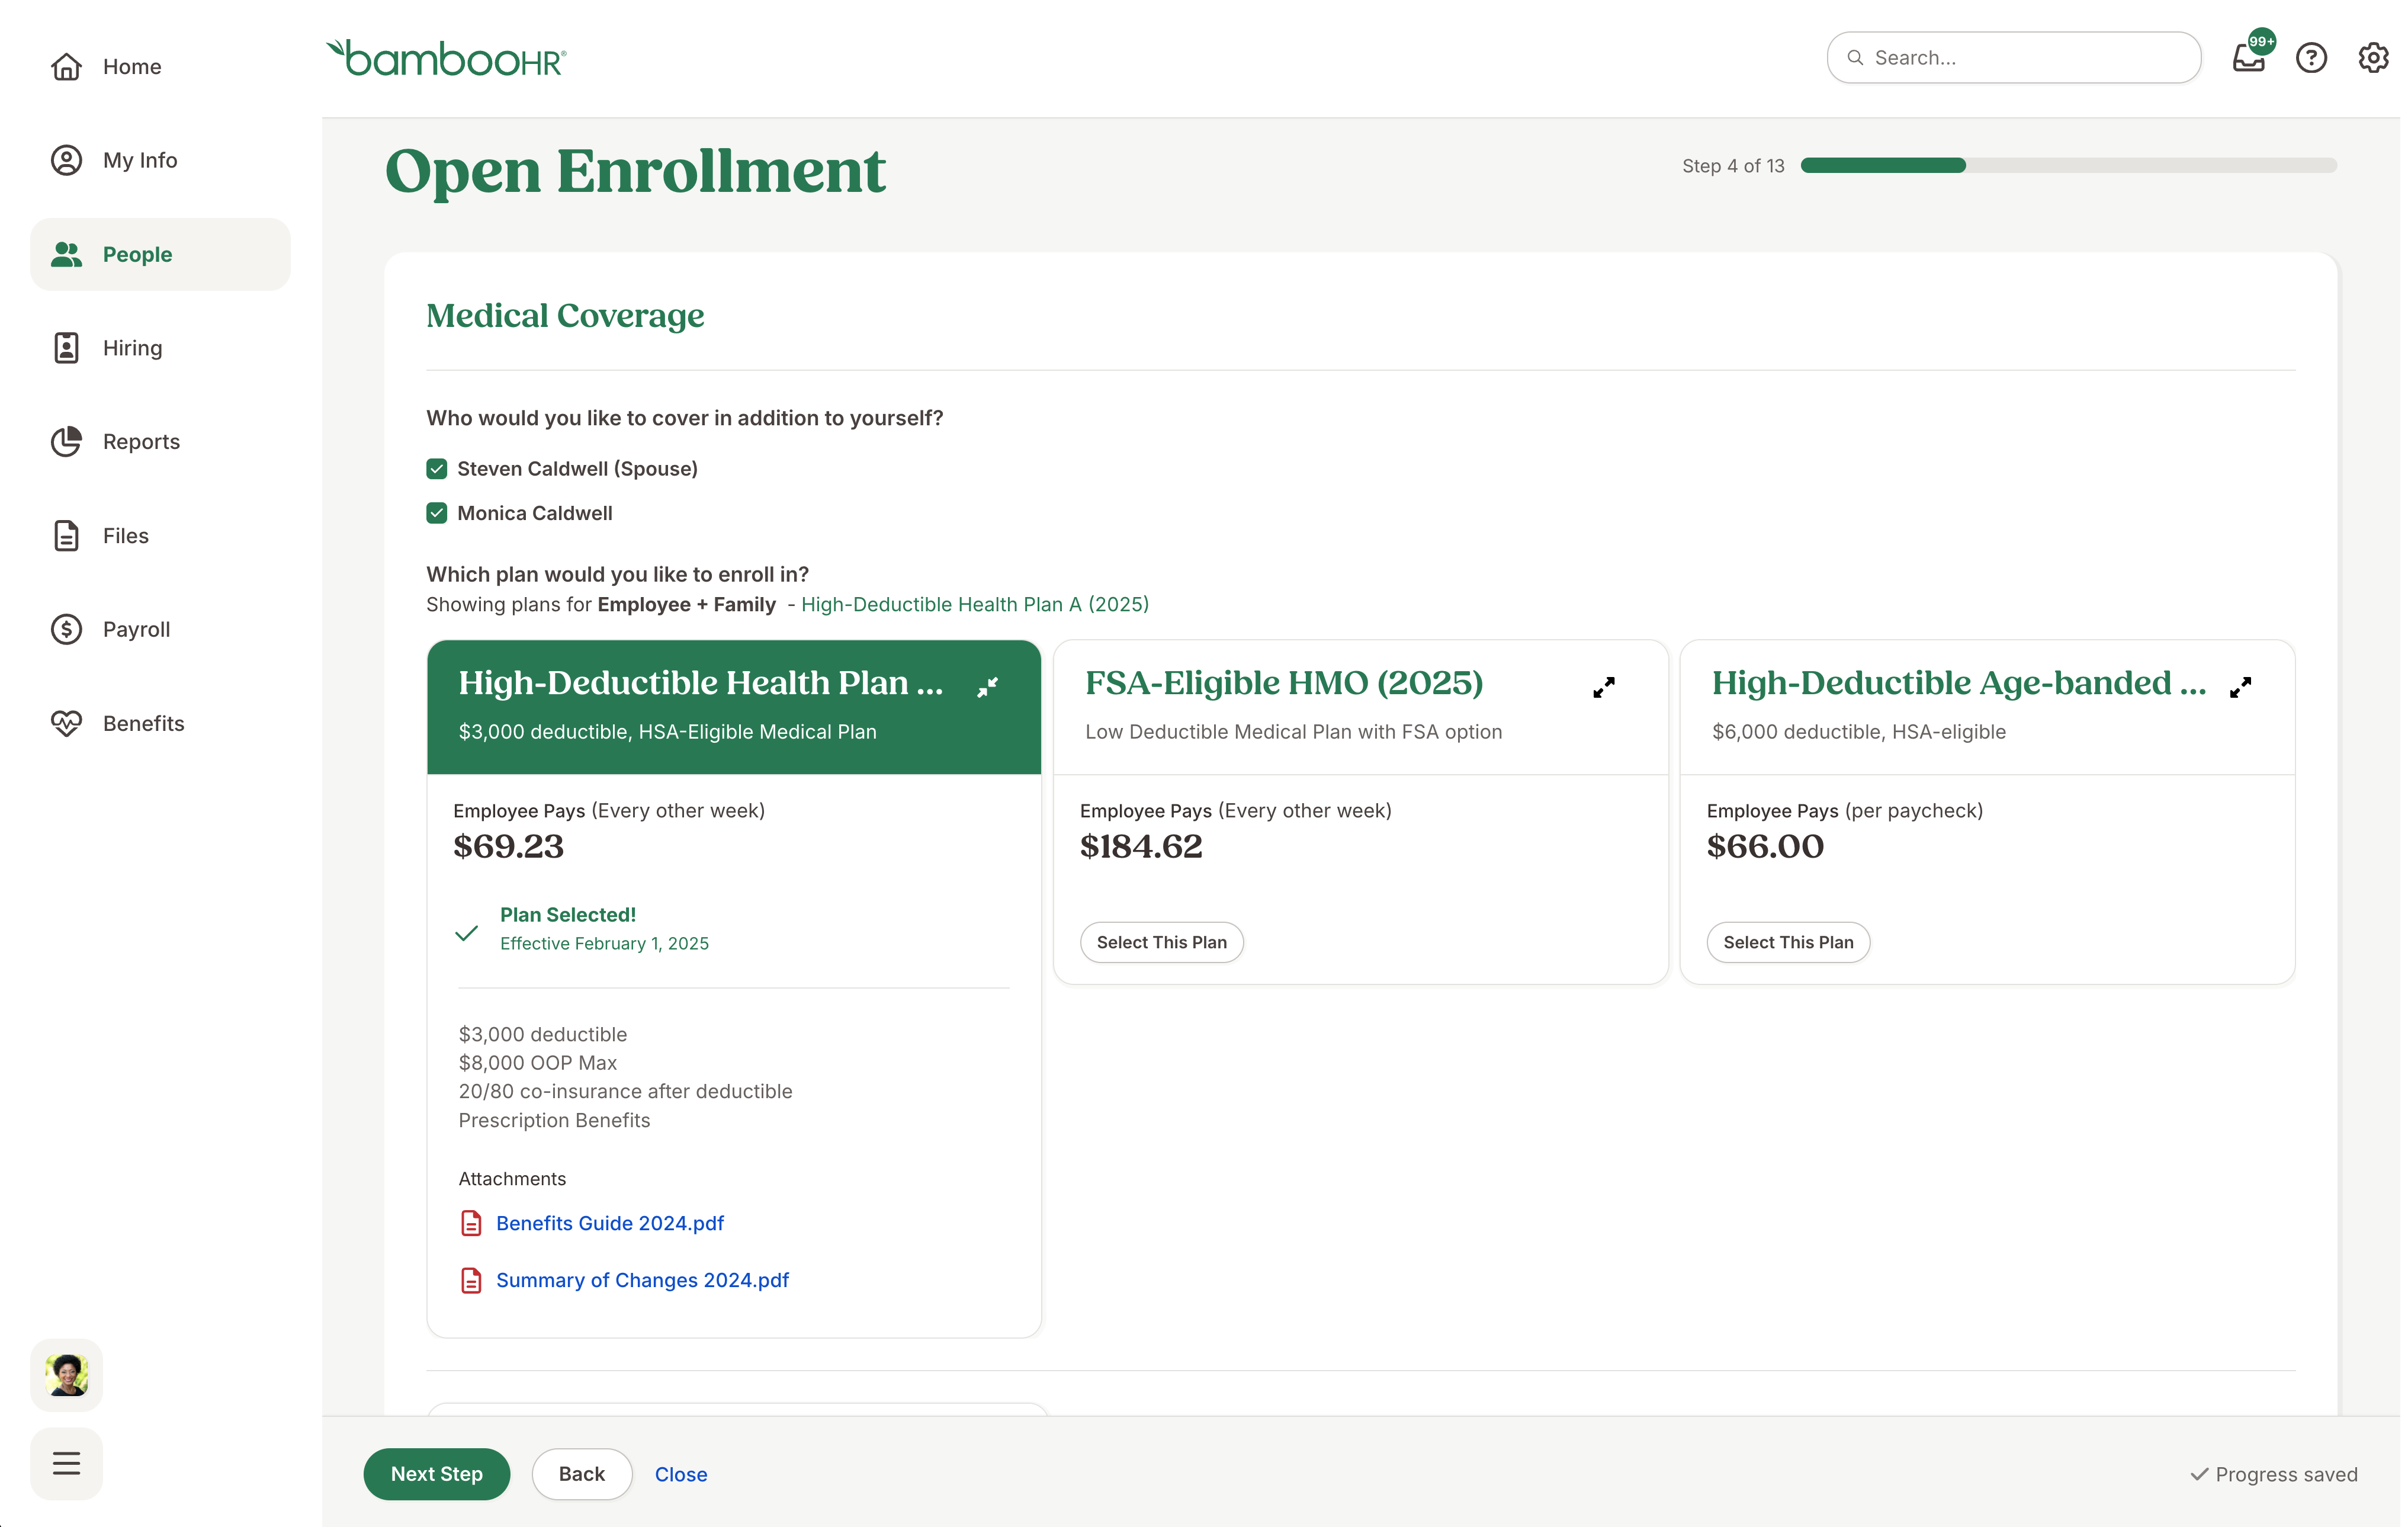The image size is (2408, 1527).
Task: Click the Summary of Changes PDF icon
Action: 471,1281
